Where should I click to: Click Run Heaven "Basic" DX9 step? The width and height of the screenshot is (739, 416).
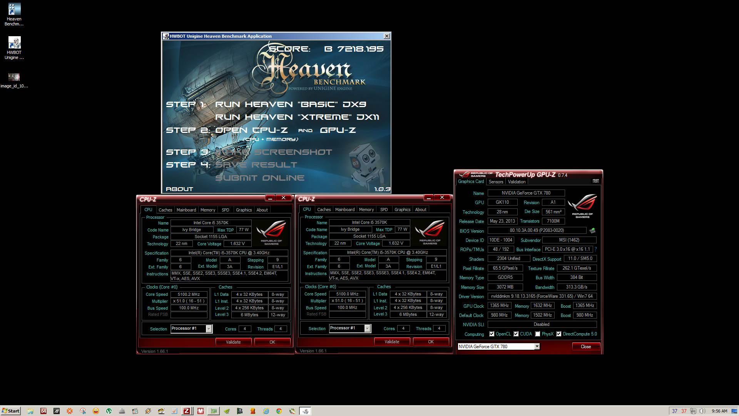(x=291, y=104)
